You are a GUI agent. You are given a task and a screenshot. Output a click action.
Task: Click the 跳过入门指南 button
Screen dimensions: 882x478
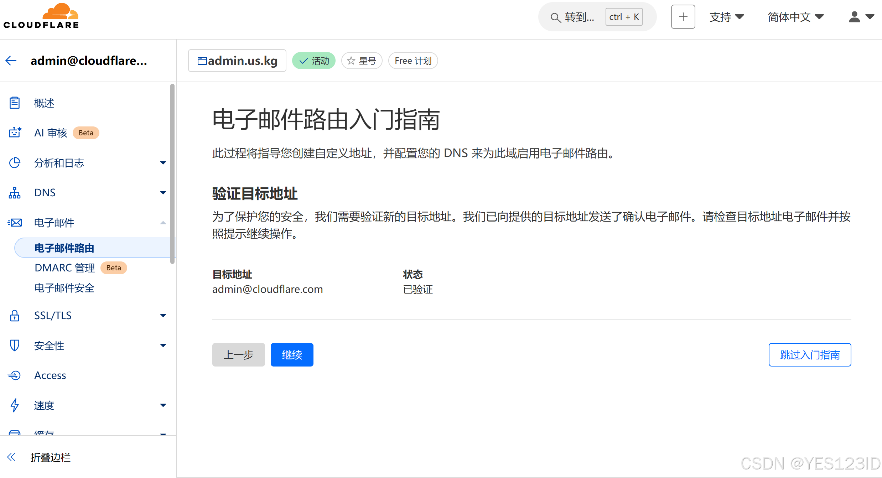point(809,355)
